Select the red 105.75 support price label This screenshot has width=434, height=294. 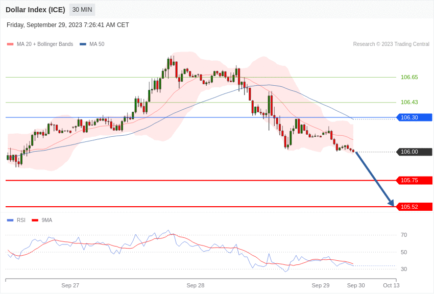pyautogui.click(x=414, y=180)
